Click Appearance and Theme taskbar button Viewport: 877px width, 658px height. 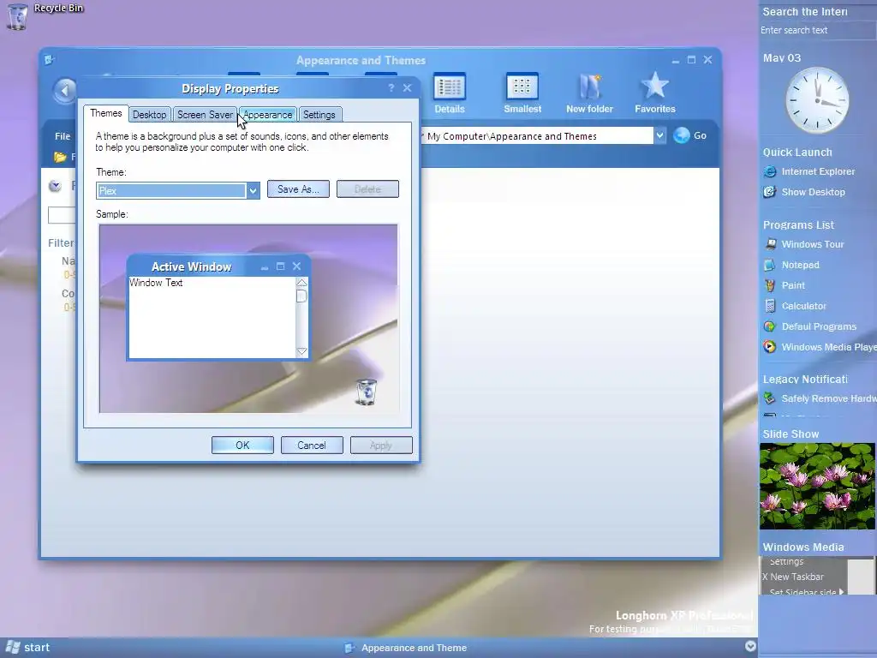click(x=405, y=648)
